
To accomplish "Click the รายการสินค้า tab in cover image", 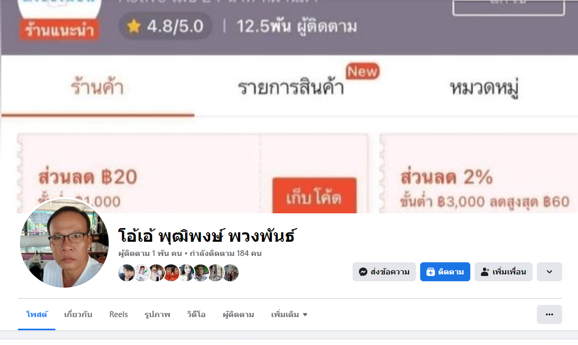I will tap(291, 87).
